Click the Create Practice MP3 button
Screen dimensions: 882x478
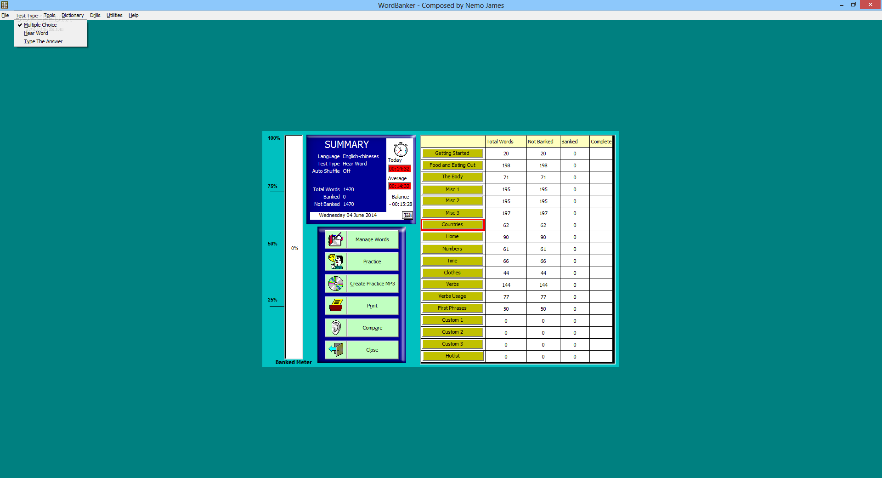372,284
